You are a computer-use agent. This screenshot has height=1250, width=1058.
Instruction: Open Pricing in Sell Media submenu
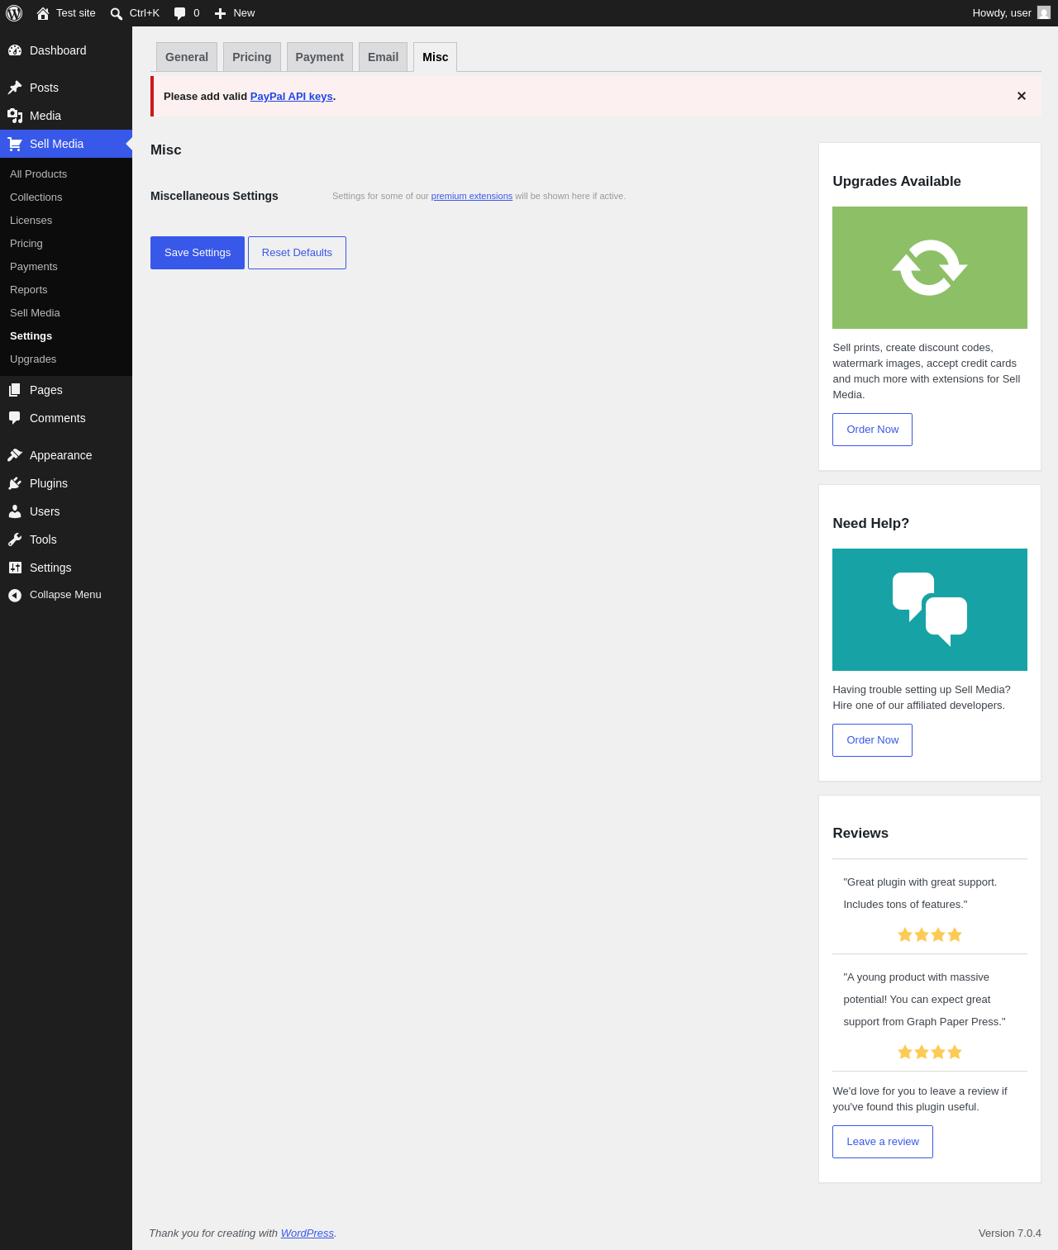pos(66,244)
